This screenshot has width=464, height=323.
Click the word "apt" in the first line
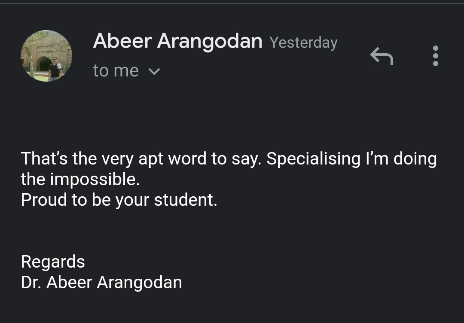(x=150, y=159)
